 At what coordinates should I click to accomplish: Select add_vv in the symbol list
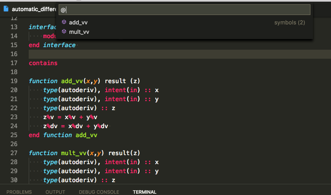pos(184,22)
